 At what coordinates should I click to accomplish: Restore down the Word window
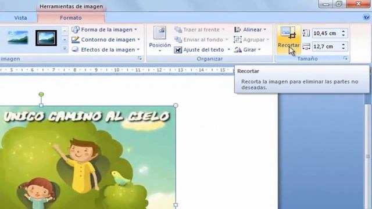tap(339, 4)
